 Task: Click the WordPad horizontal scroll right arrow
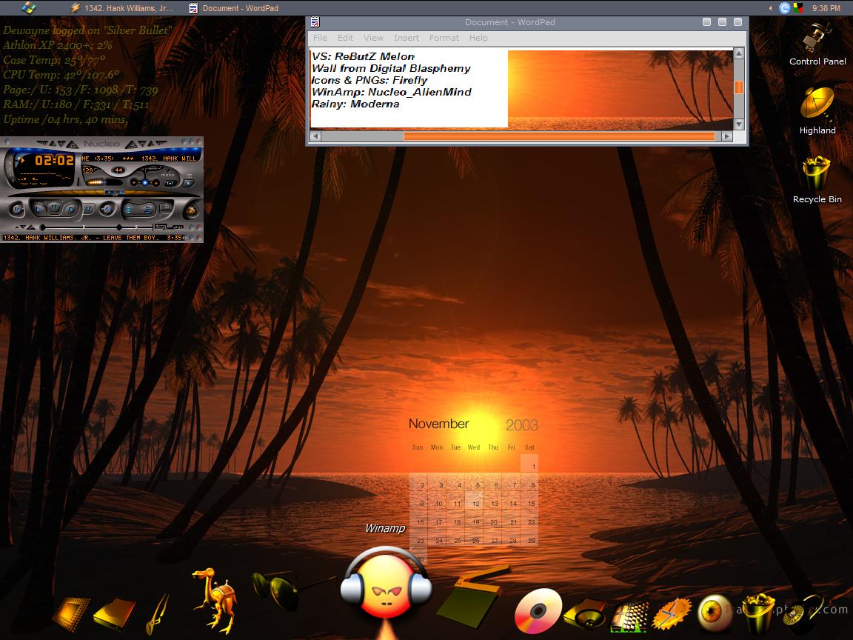(727, 136)
